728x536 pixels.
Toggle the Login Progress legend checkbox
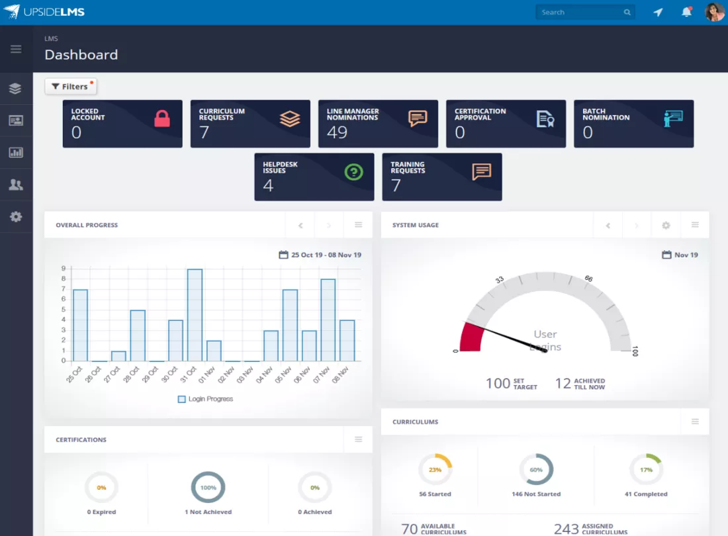(181, 399)
